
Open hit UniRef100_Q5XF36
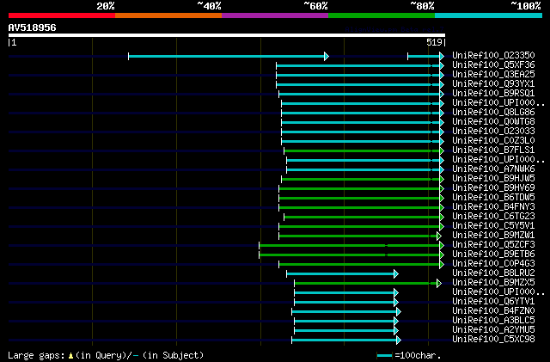click(x=493, y=64)
